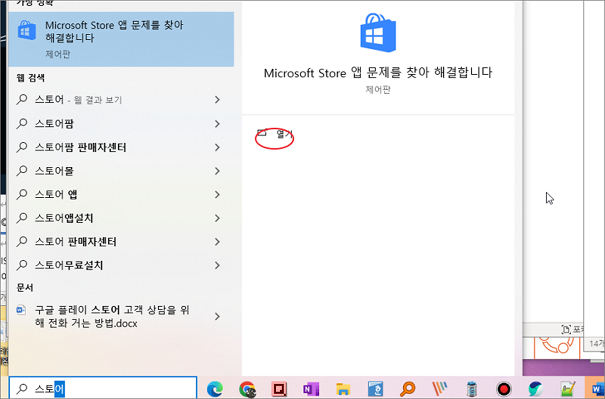
Task: Click the 문서 section header
Action: coord(25,288)
